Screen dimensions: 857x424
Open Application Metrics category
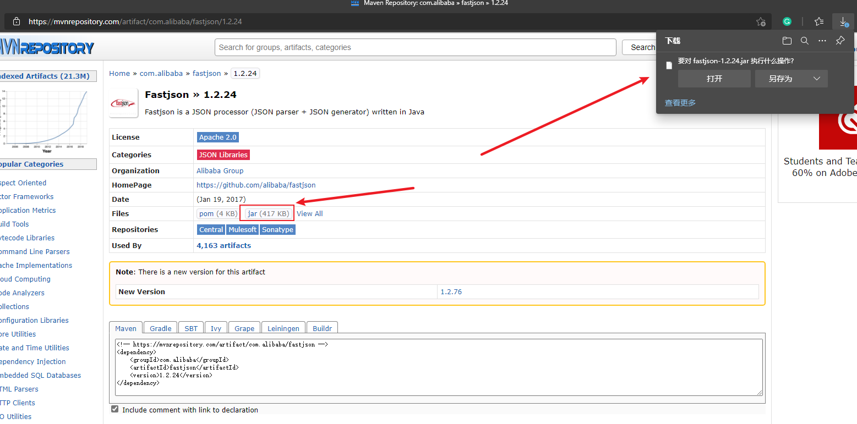[x=28, y=211]
